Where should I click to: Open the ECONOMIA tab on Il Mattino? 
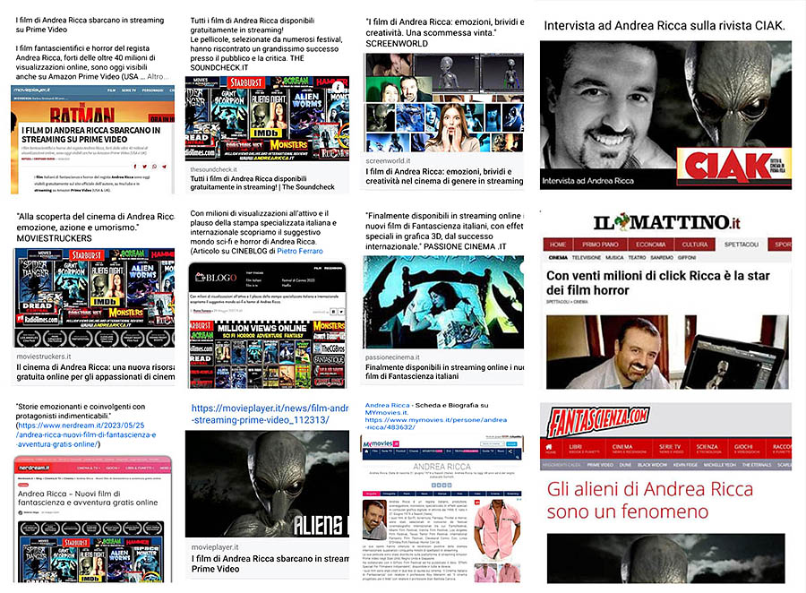click(650, 245)
